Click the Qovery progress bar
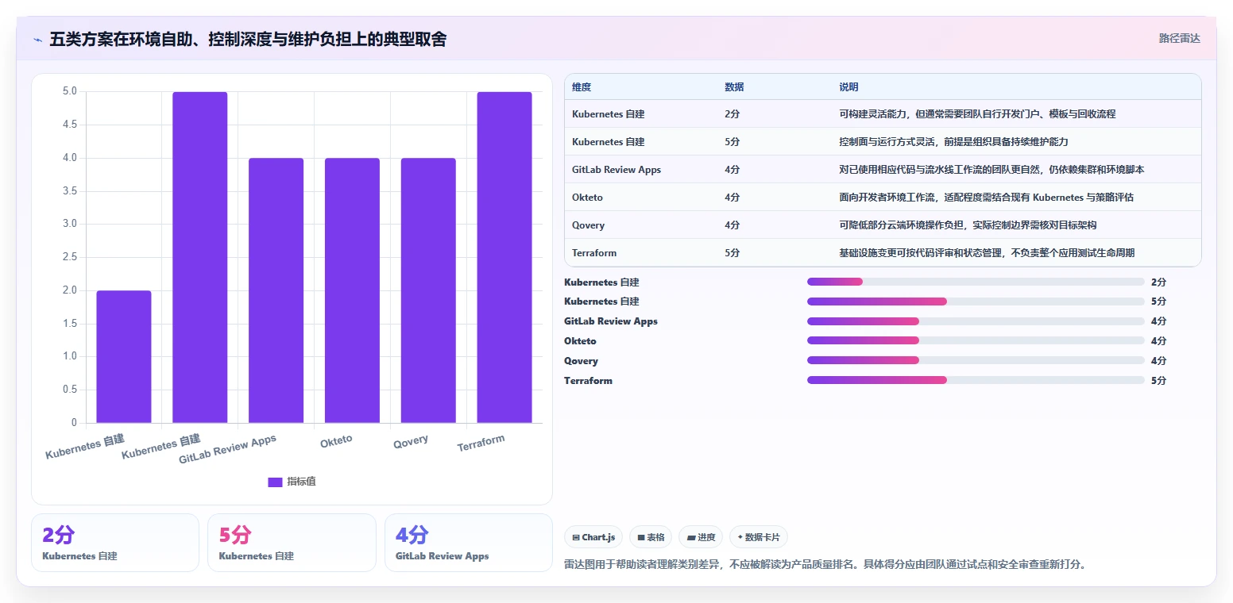The height and width of the screenshot is (603, 1233). click(x=976, y=361)
